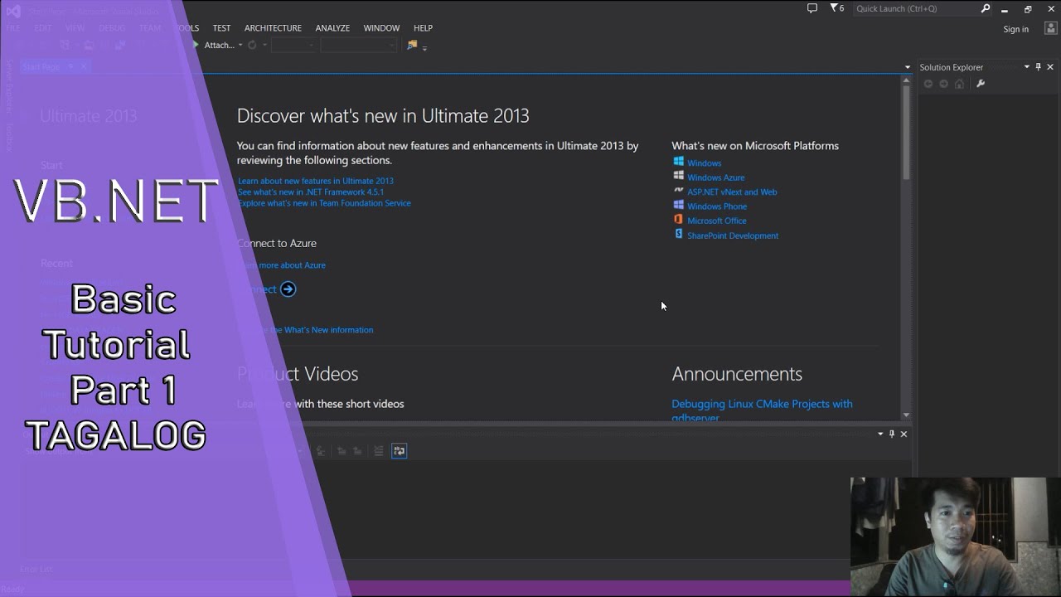Image resolution: width=1061 pixels, height=597 pixels.
Task: Click the Start Page scroll up arrow
Action: point(906,79)
